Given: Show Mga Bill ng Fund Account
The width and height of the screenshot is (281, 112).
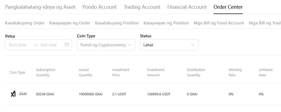Looking at the screenshot, I should click(x=219, y=23).
